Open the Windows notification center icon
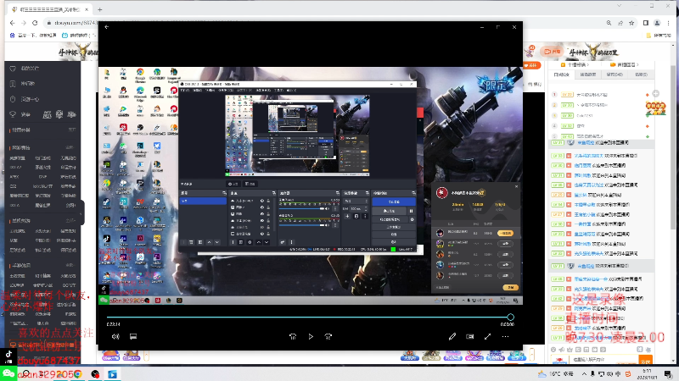This screenshot has height=381, width=679. click(668, 374)
